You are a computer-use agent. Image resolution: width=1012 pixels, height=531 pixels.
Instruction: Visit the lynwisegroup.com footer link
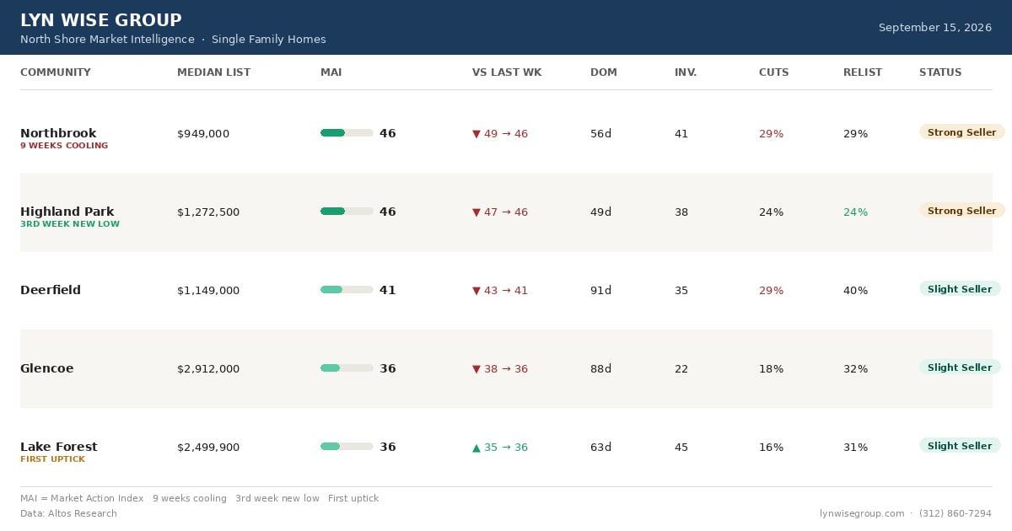[x=862, y=513]
